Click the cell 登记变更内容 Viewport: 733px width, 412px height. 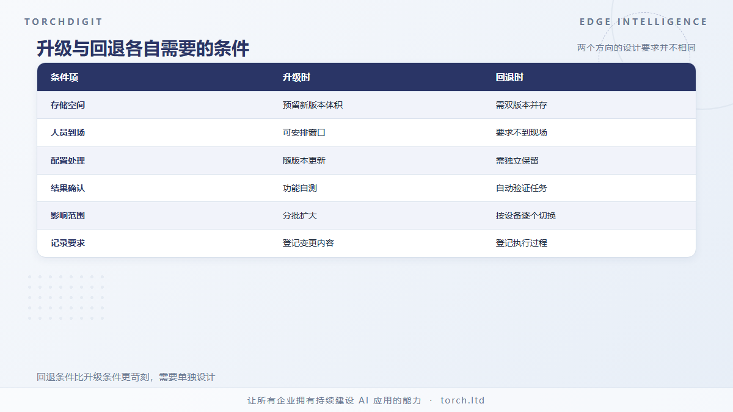(x=308, y=243)
